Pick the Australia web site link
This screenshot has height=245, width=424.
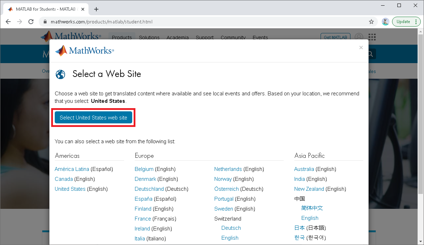(304, 169)
